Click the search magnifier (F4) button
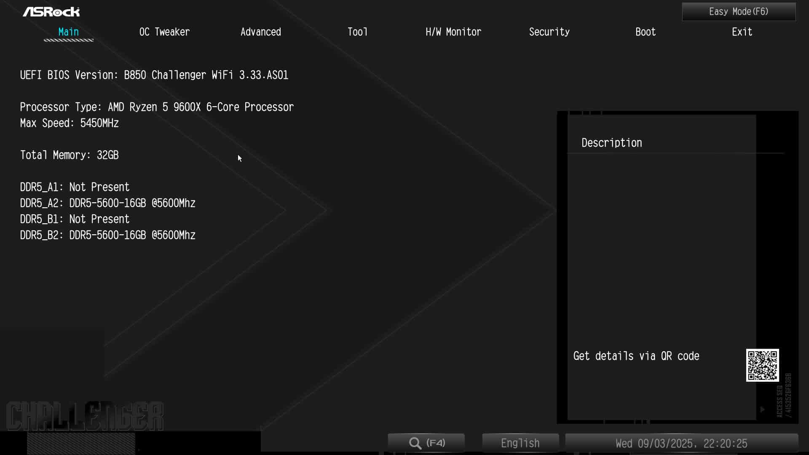Viewport: 809px width, 455px height. coord(426,443)
